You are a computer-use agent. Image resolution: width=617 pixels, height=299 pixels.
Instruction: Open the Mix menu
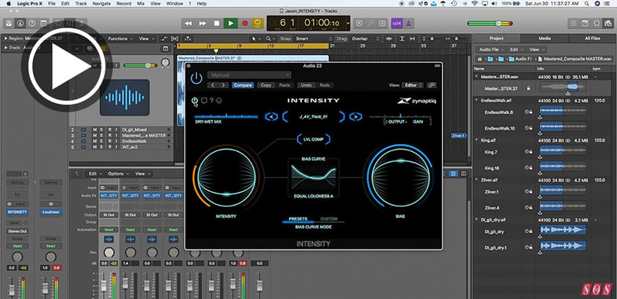coord(140,3)
